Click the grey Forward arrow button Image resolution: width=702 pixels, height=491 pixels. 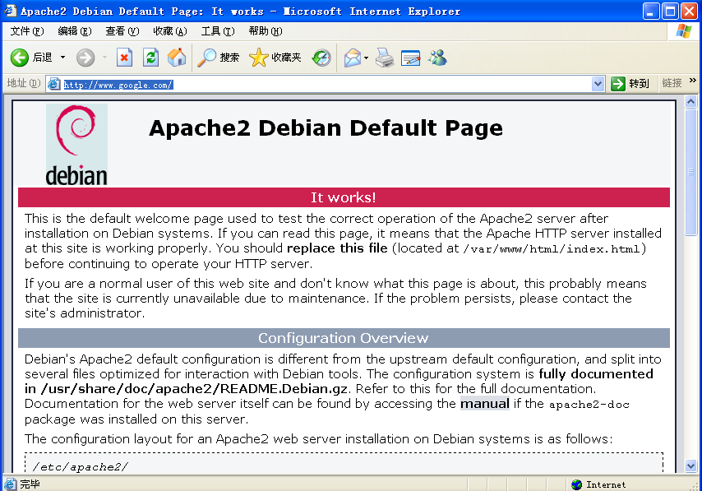pyautogui.click(x=85, y=58)
